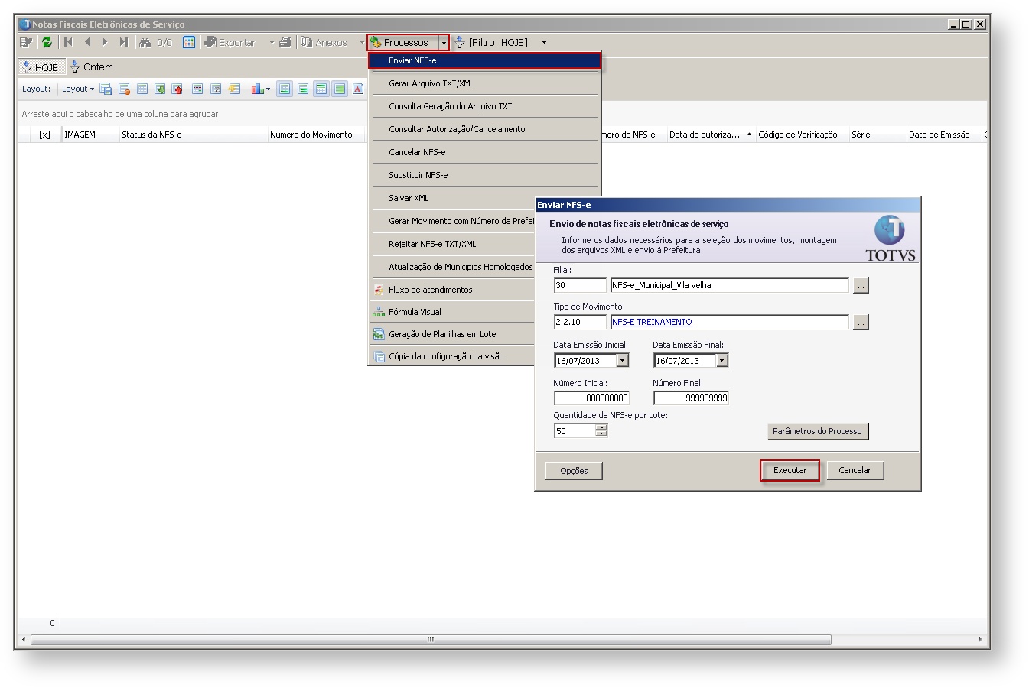Open the bar chart icon in Layout toolbar
Viewport: 1029px width, 688px height.
click(257, 89)
